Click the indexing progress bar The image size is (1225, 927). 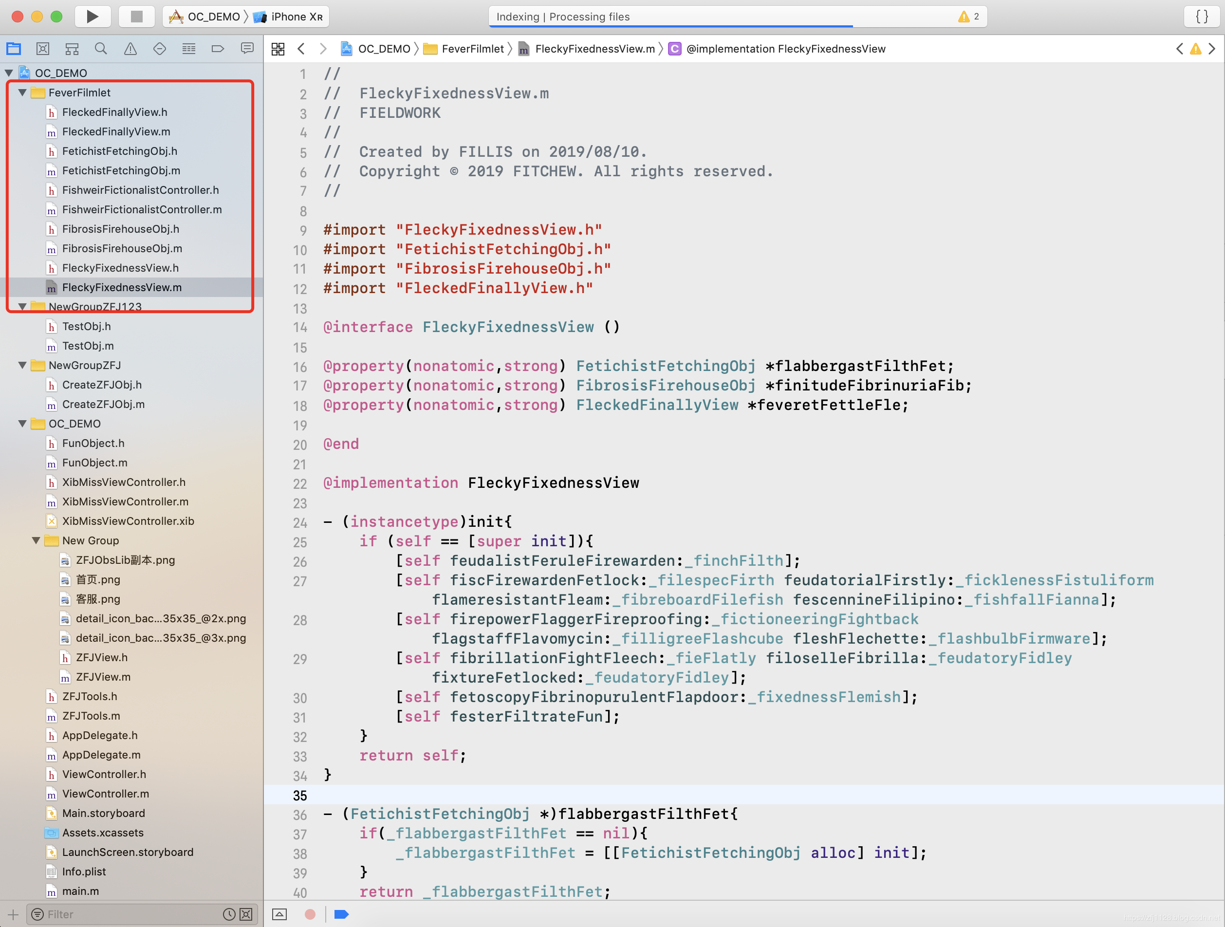pyautogui.click(x=670, y=25)
